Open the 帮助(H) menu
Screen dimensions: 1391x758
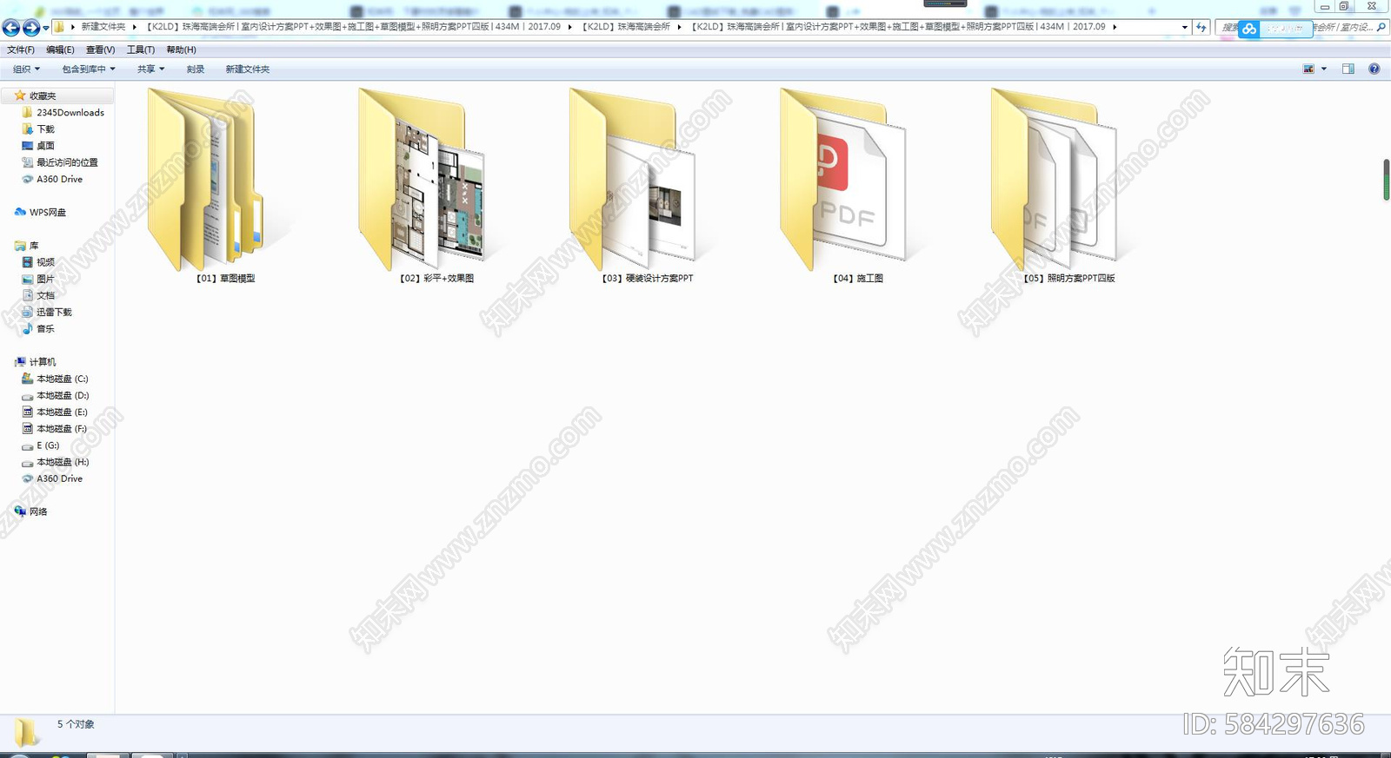181,49
